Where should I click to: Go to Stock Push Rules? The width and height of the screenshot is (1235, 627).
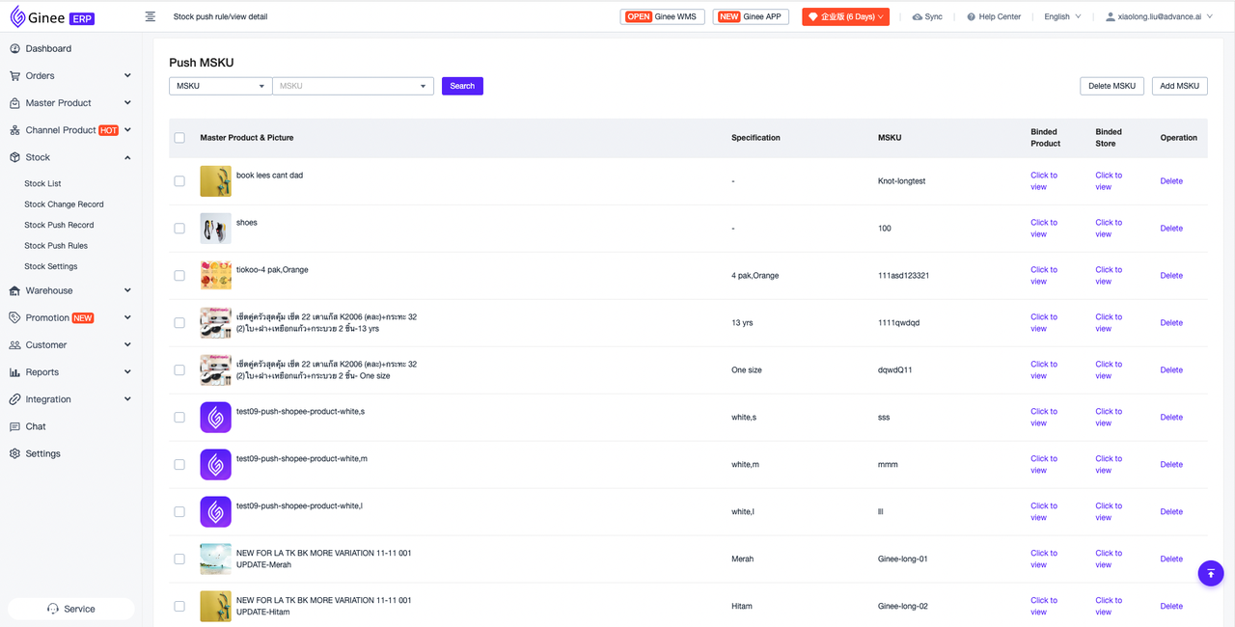click(x=56, y=246)
